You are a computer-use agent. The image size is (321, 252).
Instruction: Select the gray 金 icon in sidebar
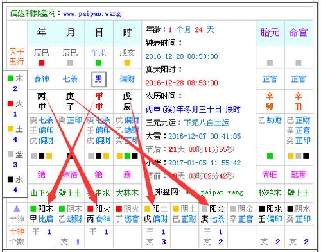point(10,154)
